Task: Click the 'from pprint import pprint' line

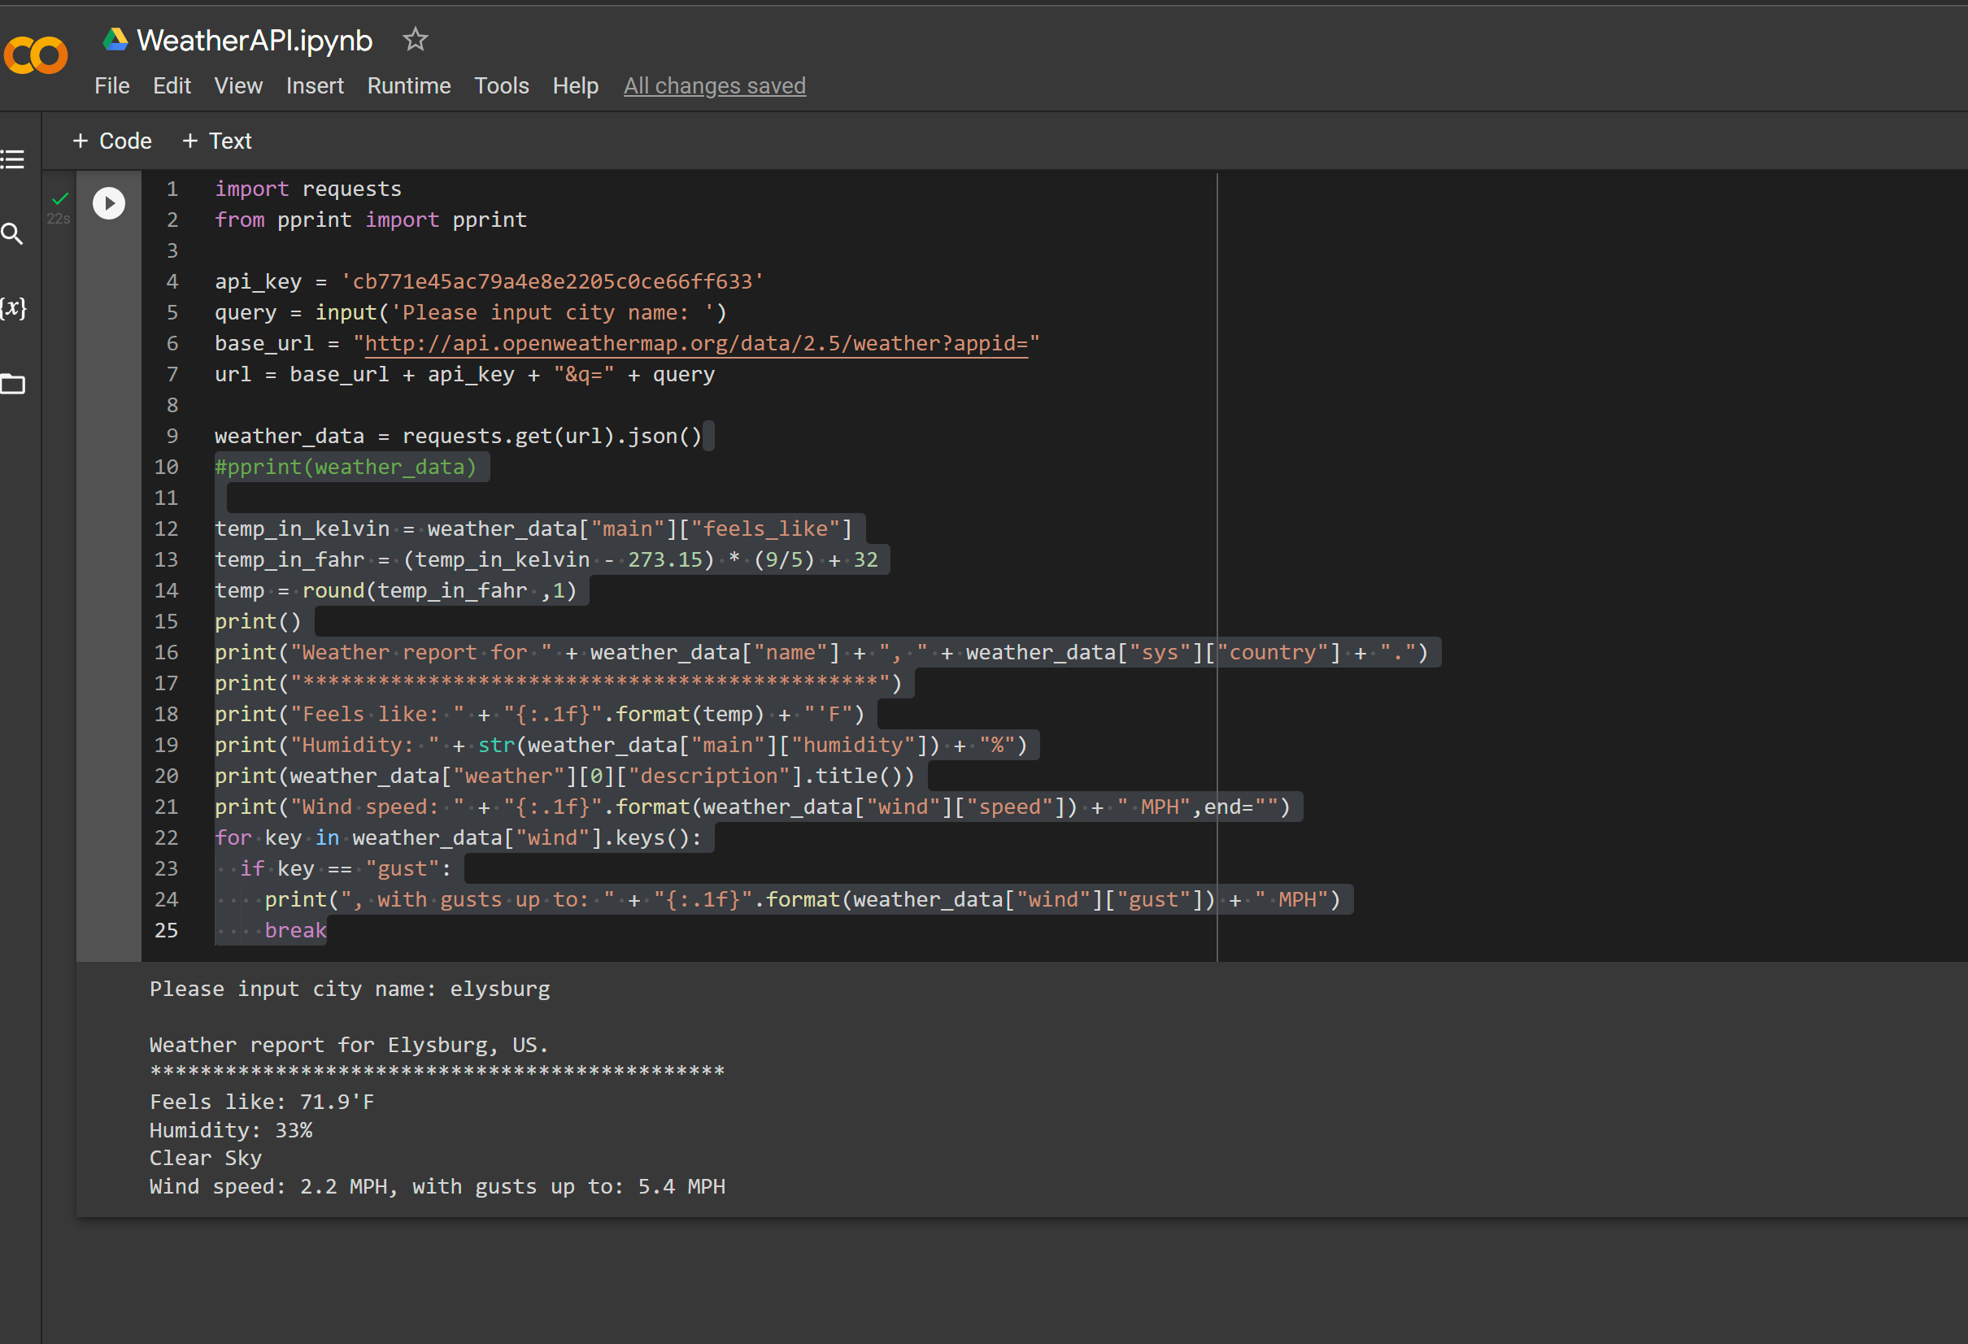Action: [x=371, y=220]
